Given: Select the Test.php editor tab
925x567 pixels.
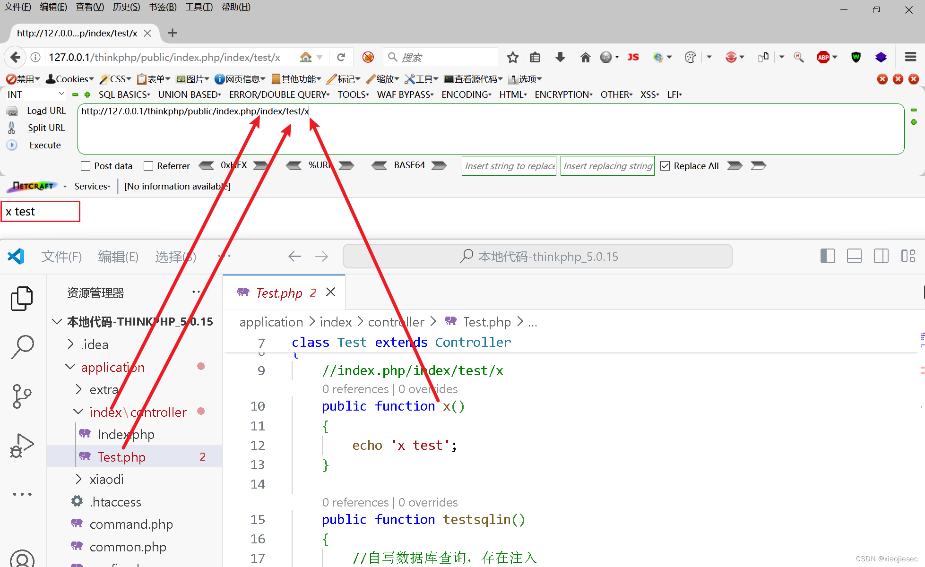Looking at the screenshot, I should coord(279,293).
